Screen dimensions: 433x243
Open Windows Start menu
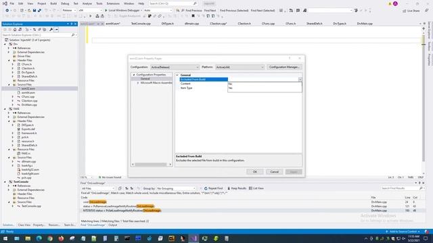point(5,238)
